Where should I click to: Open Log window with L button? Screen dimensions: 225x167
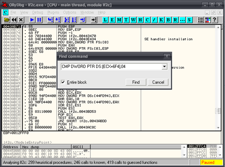click(x=105, y=20)
